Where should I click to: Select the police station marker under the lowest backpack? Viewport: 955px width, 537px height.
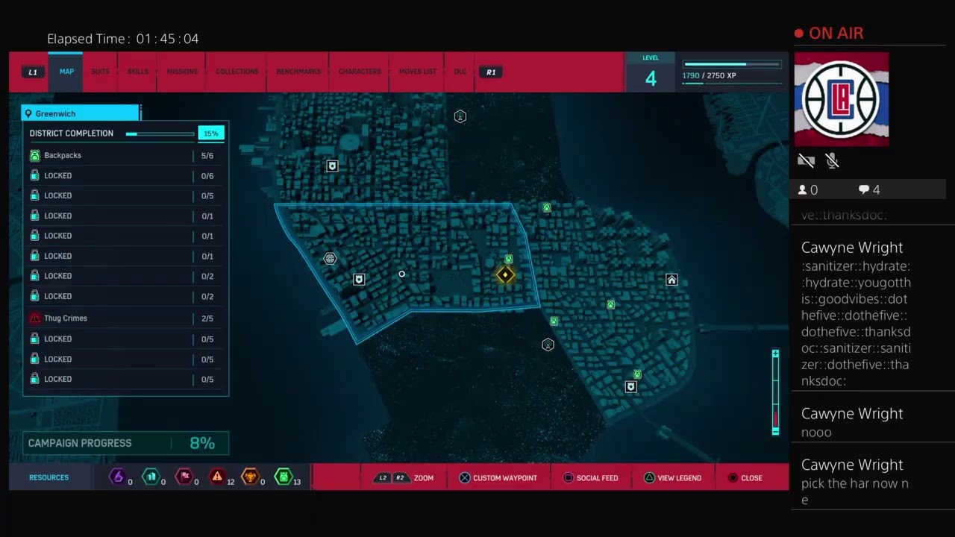631,387
